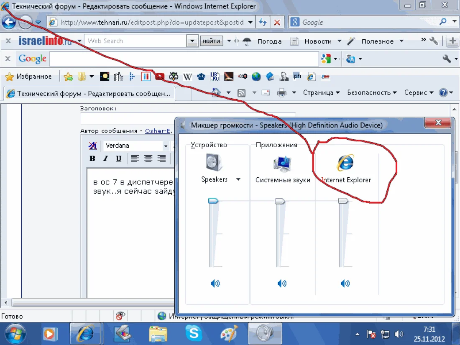460x345 pixels.
Task: Open the LIB.RU favorite
Action: tap(215, 77)
